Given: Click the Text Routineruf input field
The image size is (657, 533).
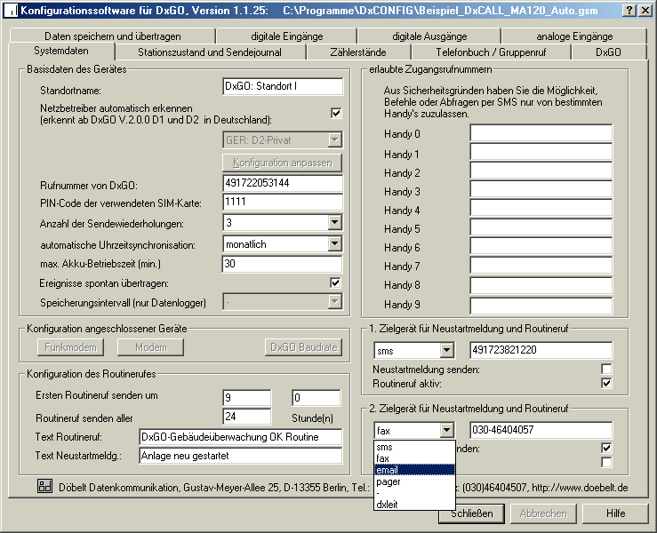Looking at the screenshot, I should (x=241, y=437).
